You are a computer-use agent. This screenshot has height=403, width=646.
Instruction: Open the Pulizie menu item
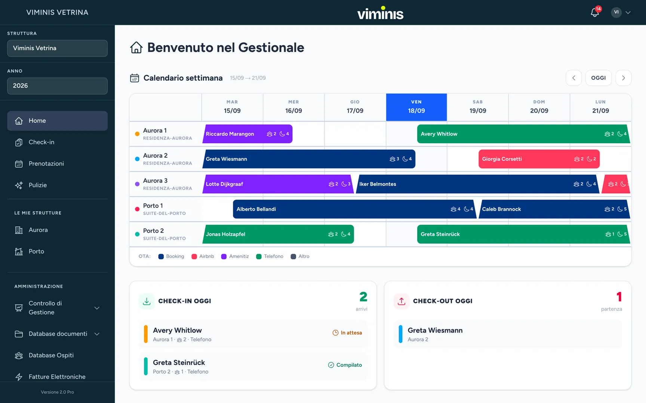pyautogui.click(x=57, y=185)
